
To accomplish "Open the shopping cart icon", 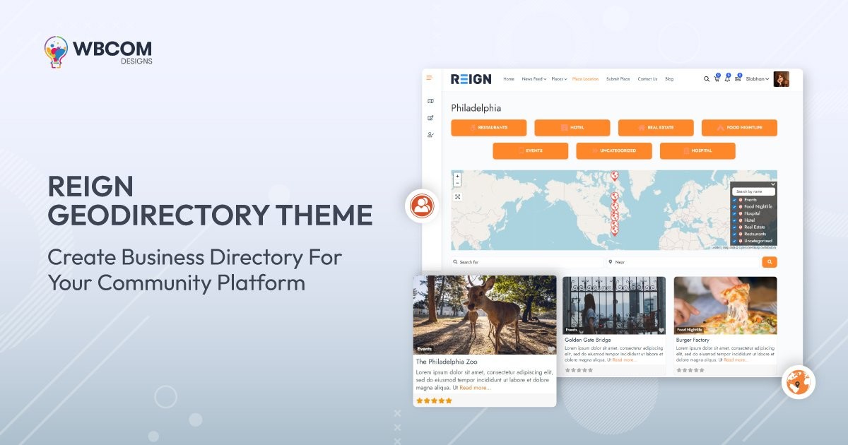I will (x=717, y=78).
